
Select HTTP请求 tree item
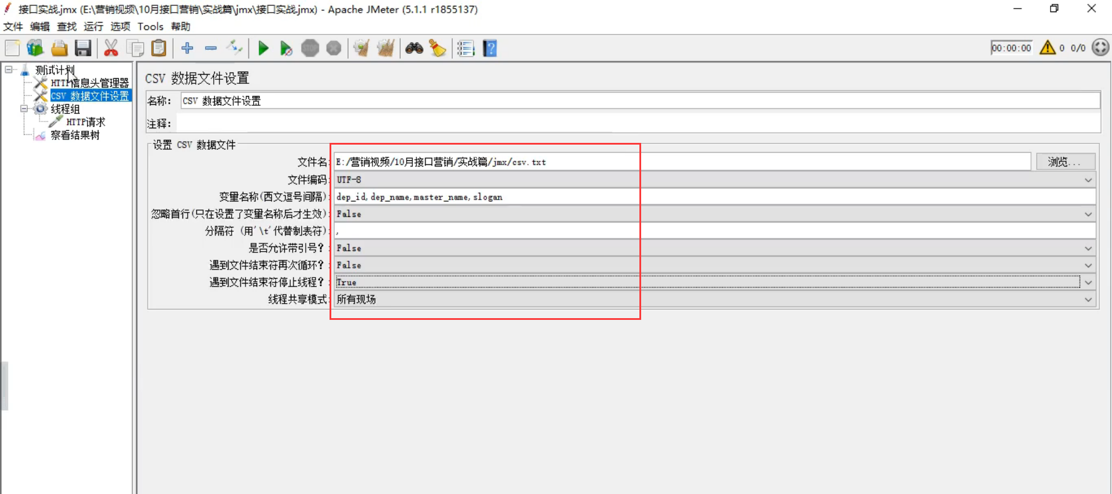[86, 122]
